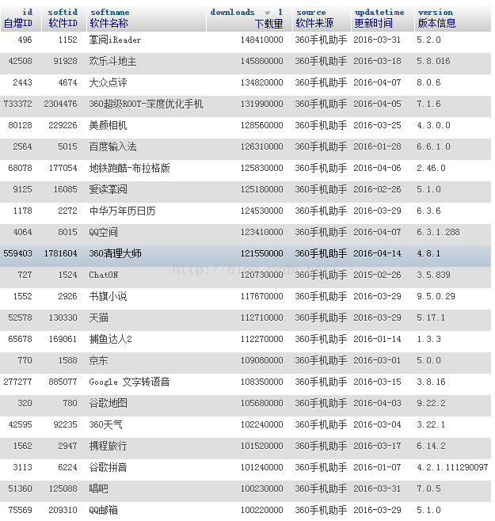Click the softid cell 209310
This screenshot has width=495, height=521.
(63, 510)
